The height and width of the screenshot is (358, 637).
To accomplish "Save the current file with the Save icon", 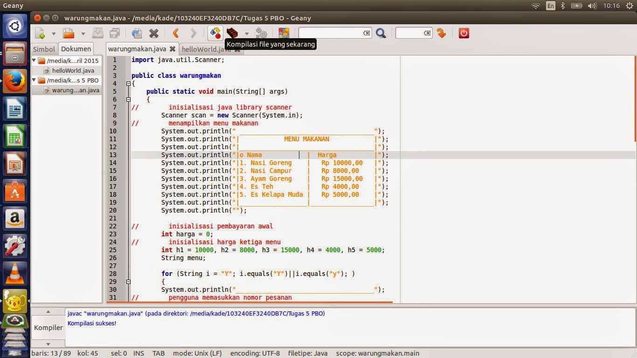I will [98, 33].
